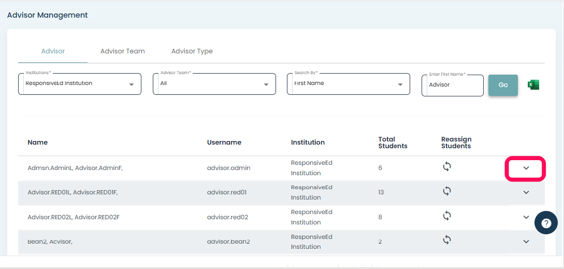Screen dimensions: 564x269
Task: Select the Advisor tab
Action: [x=53, y=51]
